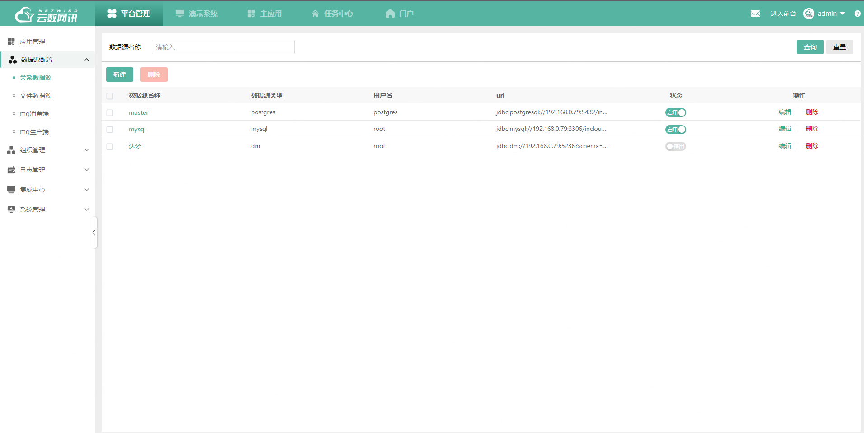This screenshot has height=433, width=864.
Task: Focus the 数据源名称 search input field
Action: [223, 47]
